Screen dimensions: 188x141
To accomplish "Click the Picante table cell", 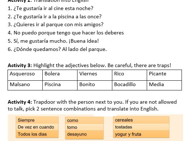I will [164, 75].
